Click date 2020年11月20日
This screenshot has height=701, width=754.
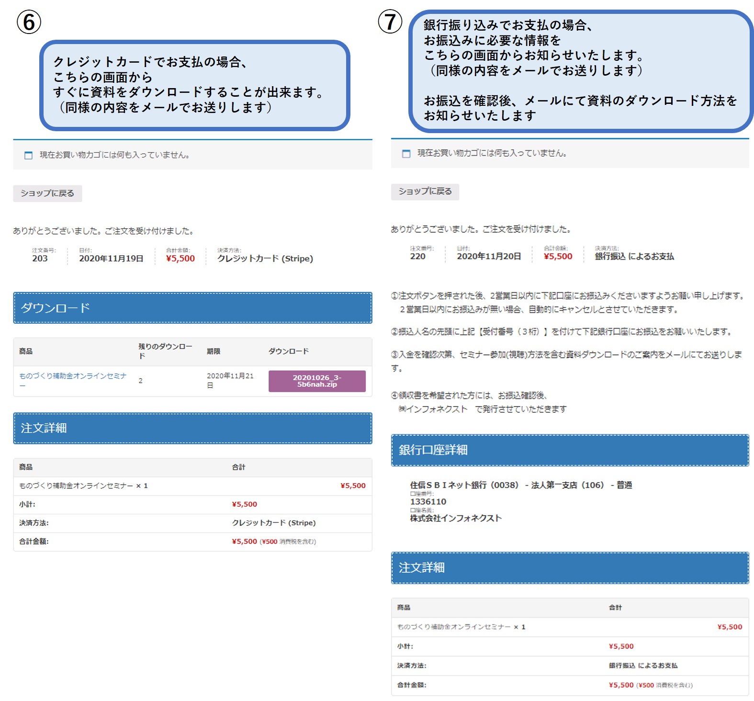pyautogui.click(x=489, y=257)
